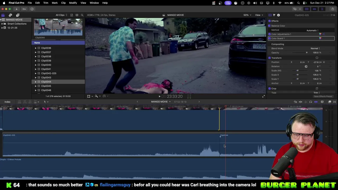This screenshot has height=190, width=338.
Task: Expand Smart Collections folder
Action: 2,24
